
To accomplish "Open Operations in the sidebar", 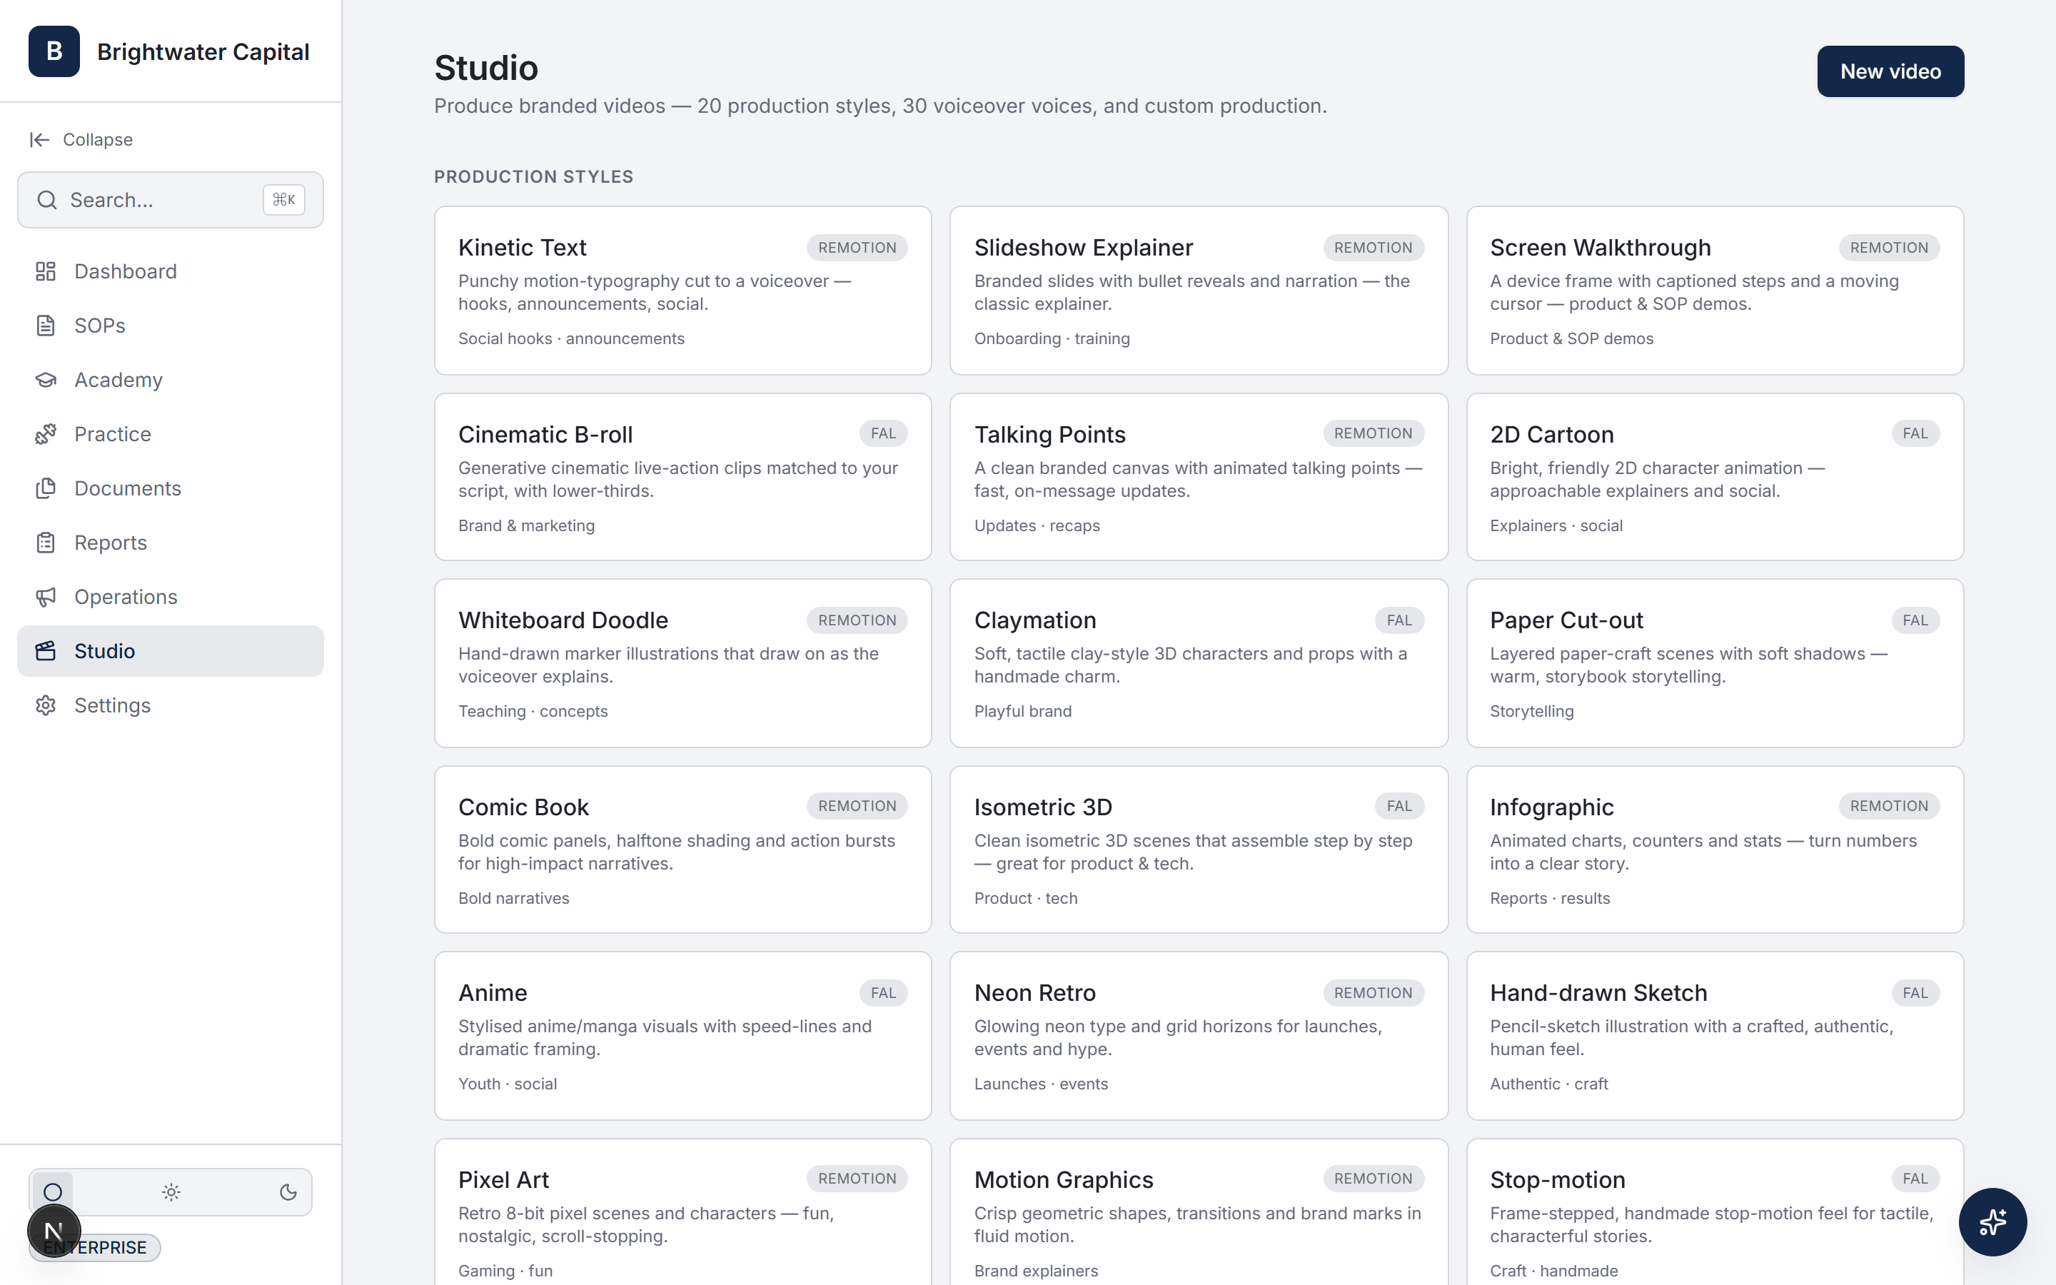I will coord(170,597).
